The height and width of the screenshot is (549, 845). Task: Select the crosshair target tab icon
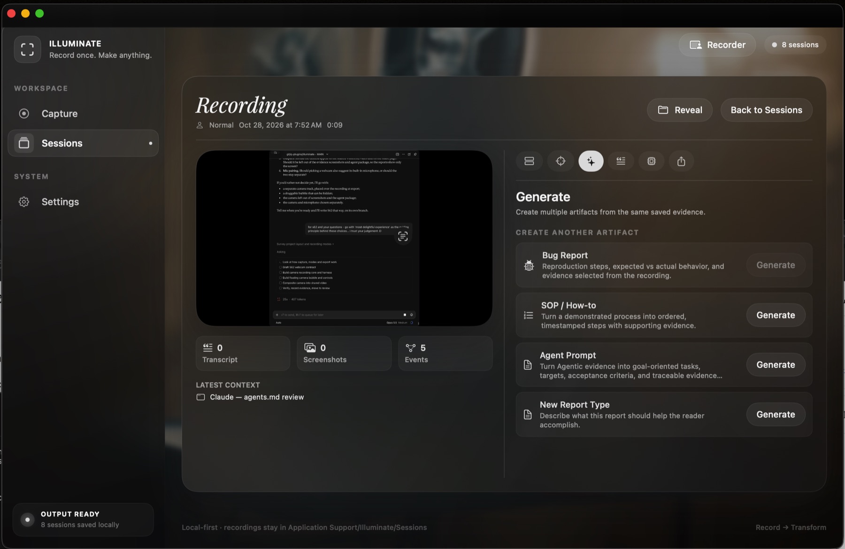[561, 161]
